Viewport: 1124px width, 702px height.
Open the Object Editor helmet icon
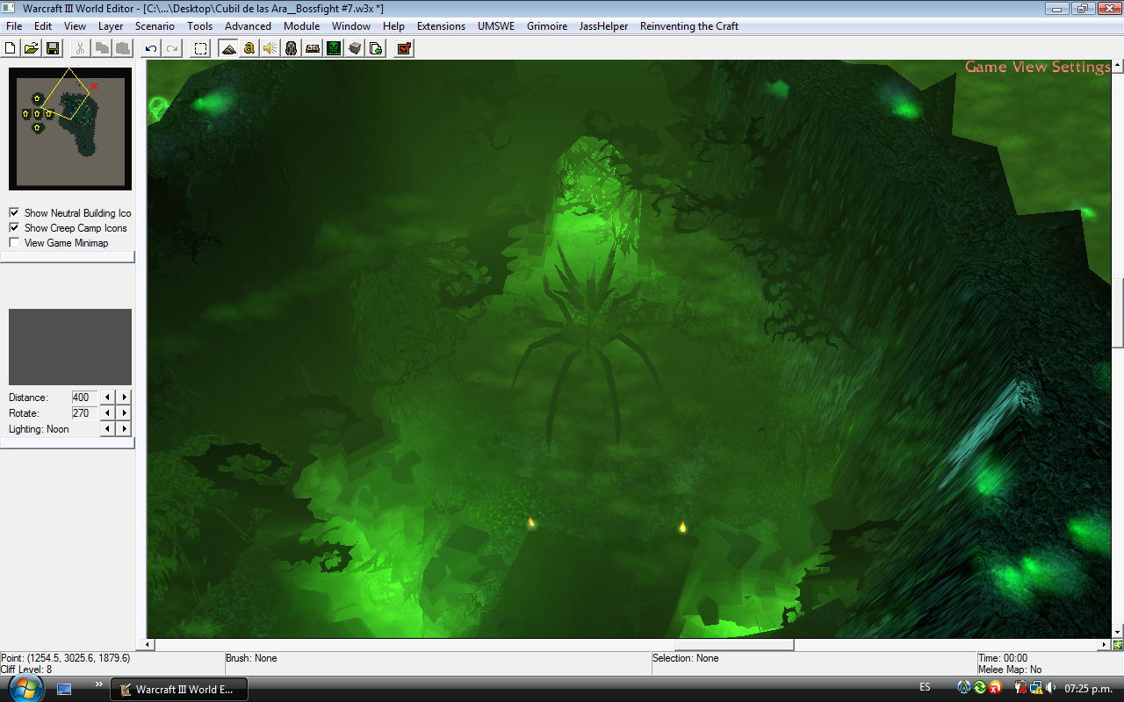coord(292,48)
